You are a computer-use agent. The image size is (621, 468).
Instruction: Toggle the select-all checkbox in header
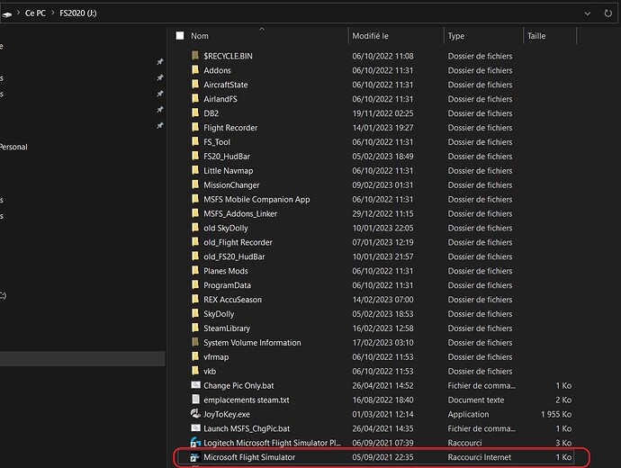click(x=180, y=36)
